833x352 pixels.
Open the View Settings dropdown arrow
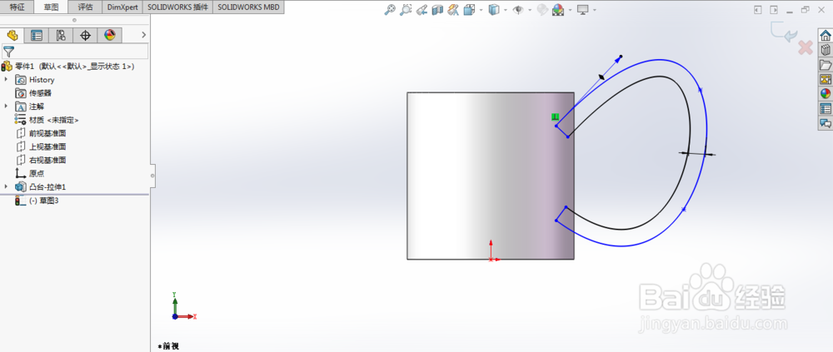pyautogui.click(x=595, y=10)
